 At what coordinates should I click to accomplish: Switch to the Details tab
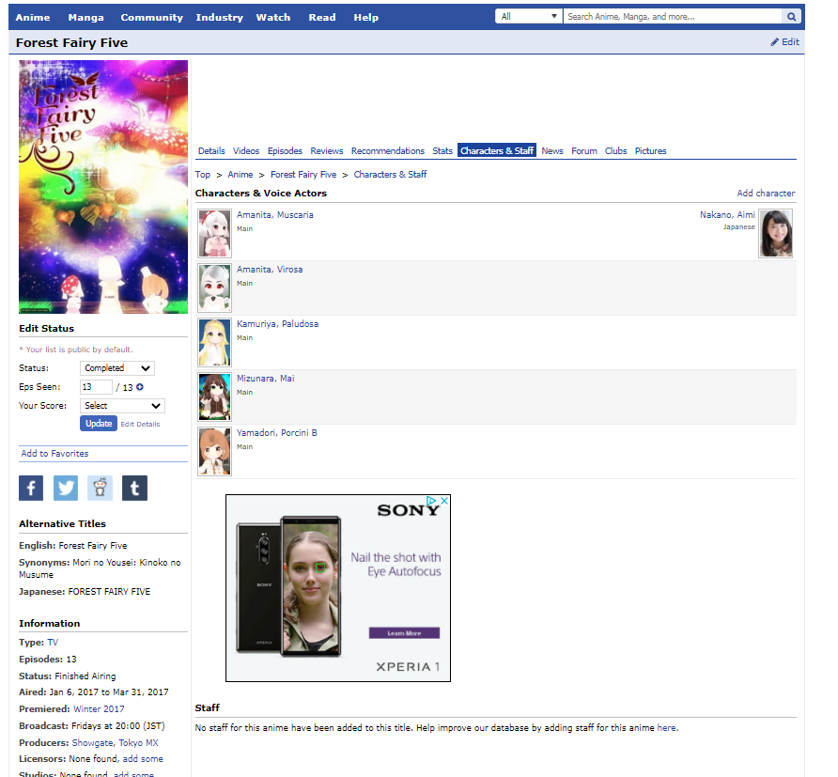click(x=211, y=150)
